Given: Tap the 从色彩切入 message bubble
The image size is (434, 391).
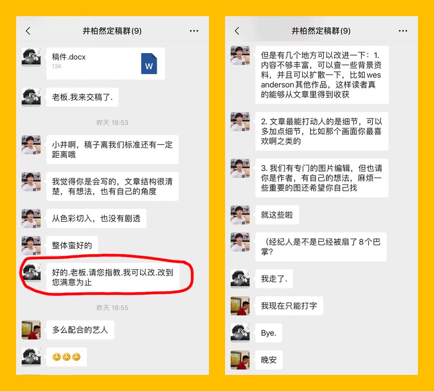Looking at the screenshot, I should 96,218.
